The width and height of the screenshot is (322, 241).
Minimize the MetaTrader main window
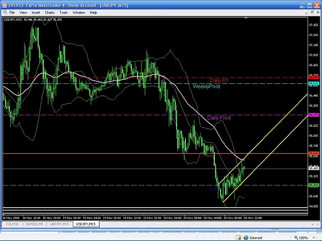coord(302,5)
